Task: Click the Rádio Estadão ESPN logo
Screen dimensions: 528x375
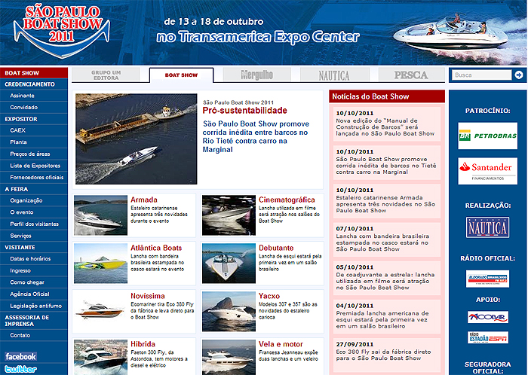Action: [x=488, y=337]
